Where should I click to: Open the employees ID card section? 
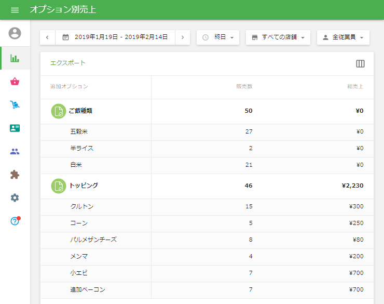click(x=15, y=128)
